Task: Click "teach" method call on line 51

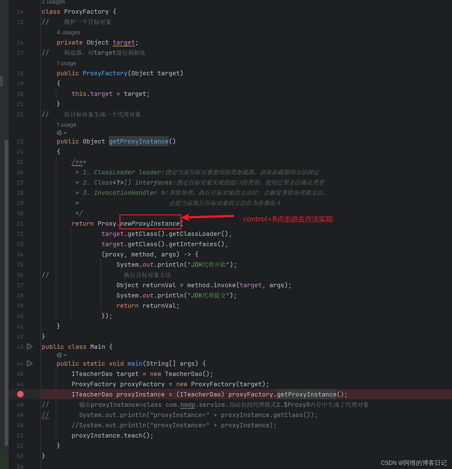Action: (133, 435)
